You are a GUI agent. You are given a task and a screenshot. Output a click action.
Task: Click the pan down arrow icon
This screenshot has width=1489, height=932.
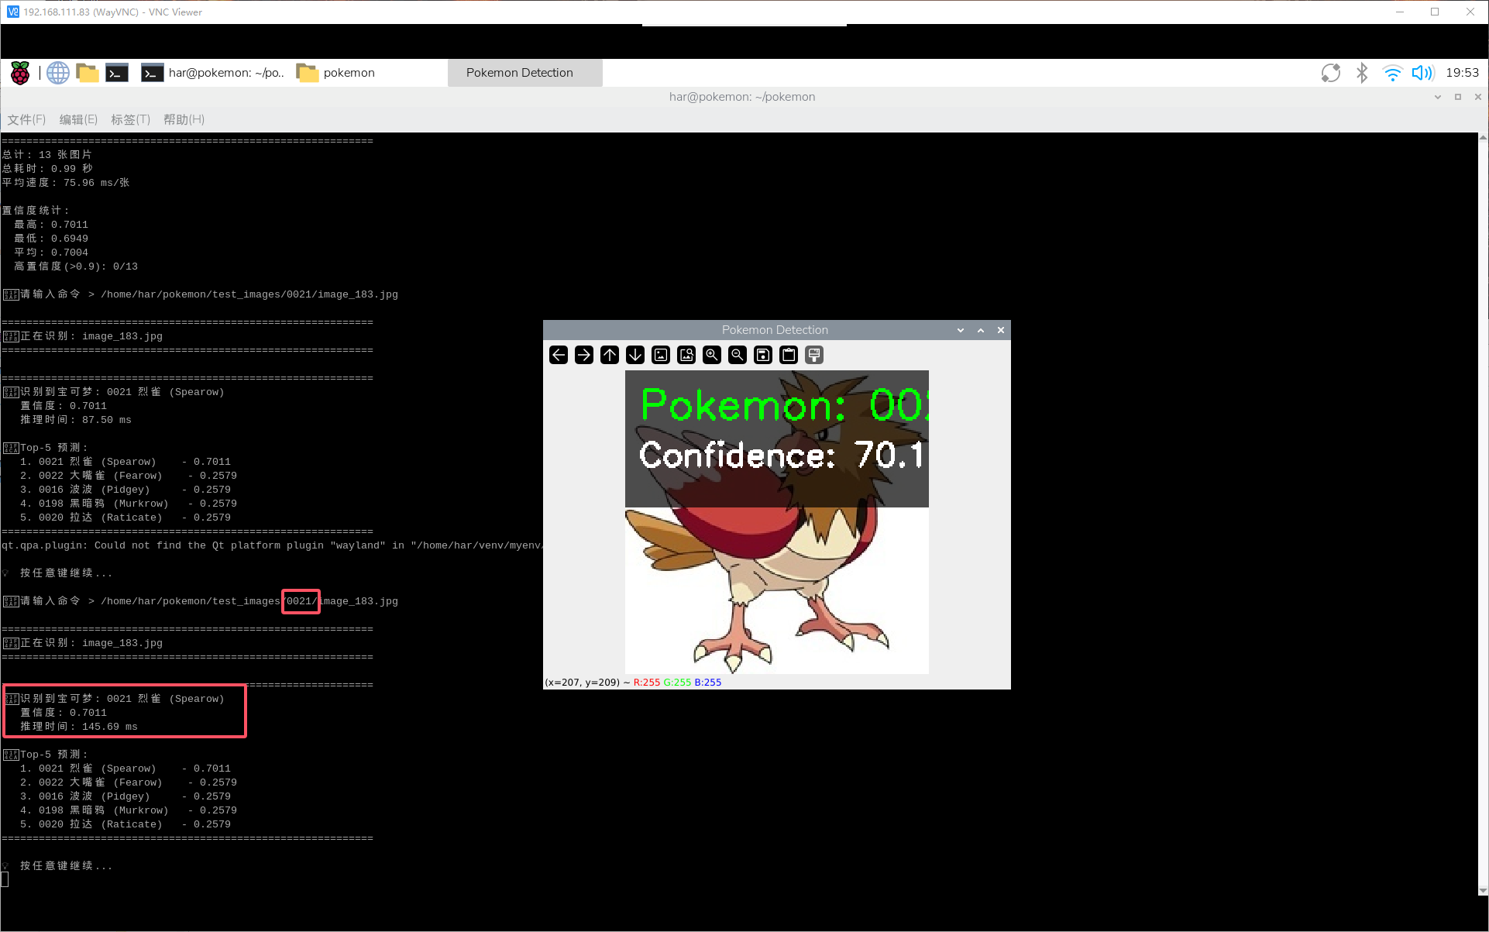point(635,355)
